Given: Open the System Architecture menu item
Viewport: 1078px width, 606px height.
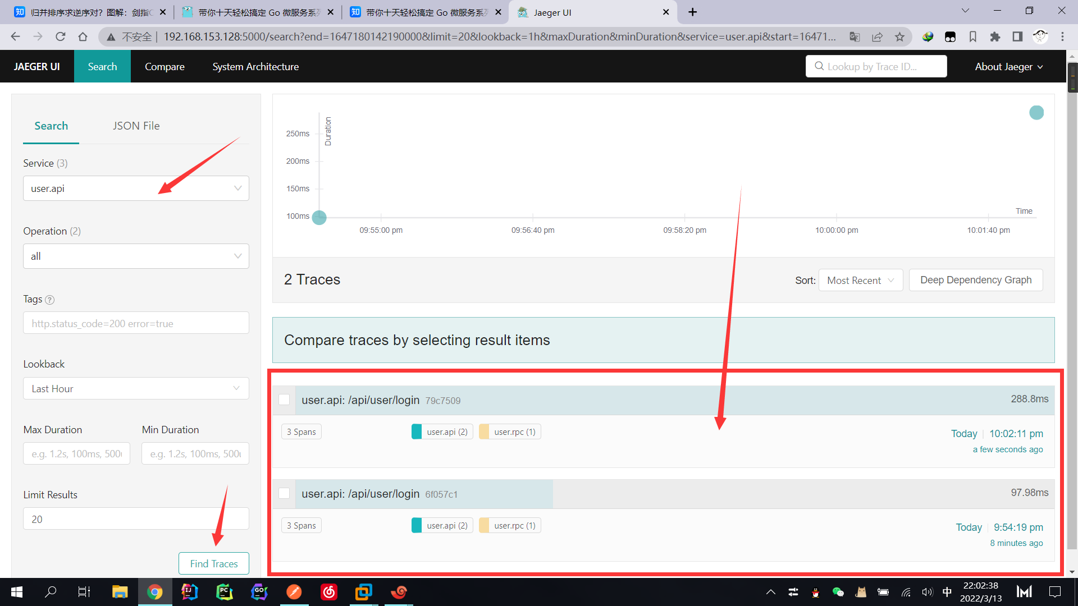Looking at the screenshot, I should pos(255,66).
